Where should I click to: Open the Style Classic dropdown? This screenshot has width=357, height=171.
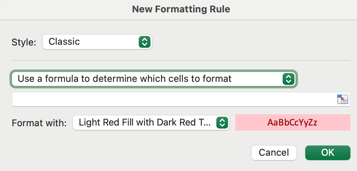pos(97,42)
